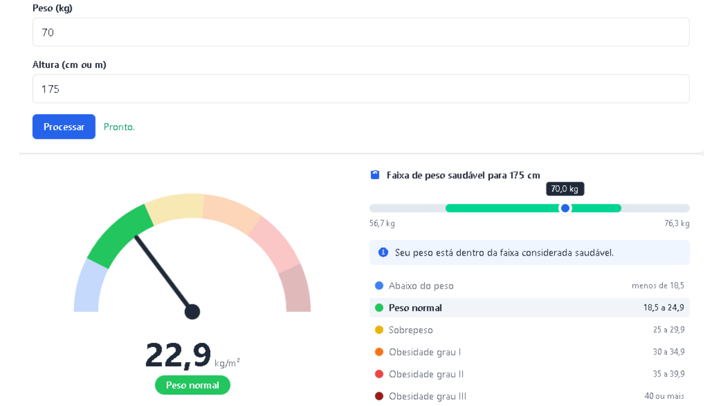Image resolution: width=723 pixels, height=406 pixels.
Task: Click the yellow dot next to Sobrepeso
Action: coord(379,330)
